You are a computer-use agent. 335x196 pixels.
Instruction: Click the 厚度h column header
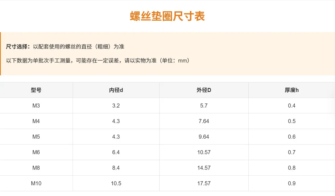[292, 90]
